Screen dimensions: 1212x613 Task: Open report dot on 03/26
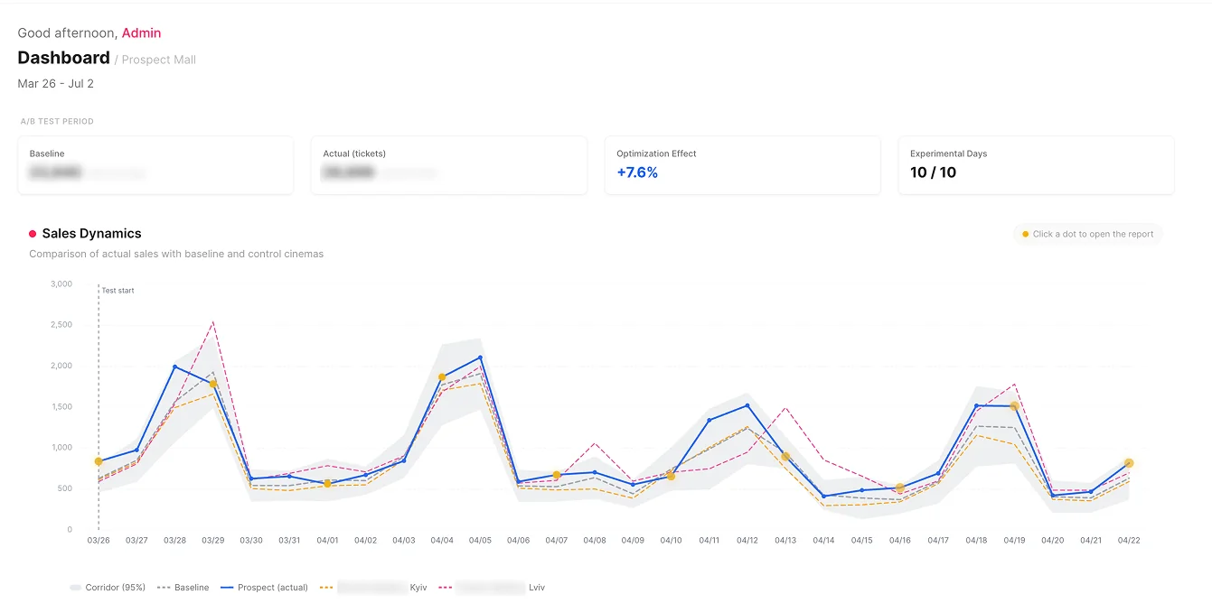pyautogui.click(x=99, y=461)
